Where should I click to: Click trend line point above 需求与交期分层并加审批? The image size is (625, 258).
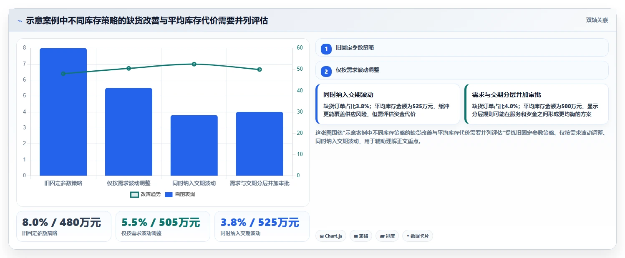(x=260, y=69)
